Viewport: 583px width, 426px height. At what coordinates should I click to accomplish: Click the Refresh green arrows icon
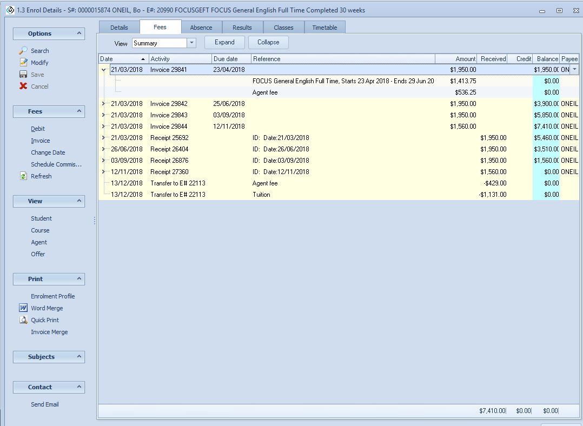(x=23, y=176)
